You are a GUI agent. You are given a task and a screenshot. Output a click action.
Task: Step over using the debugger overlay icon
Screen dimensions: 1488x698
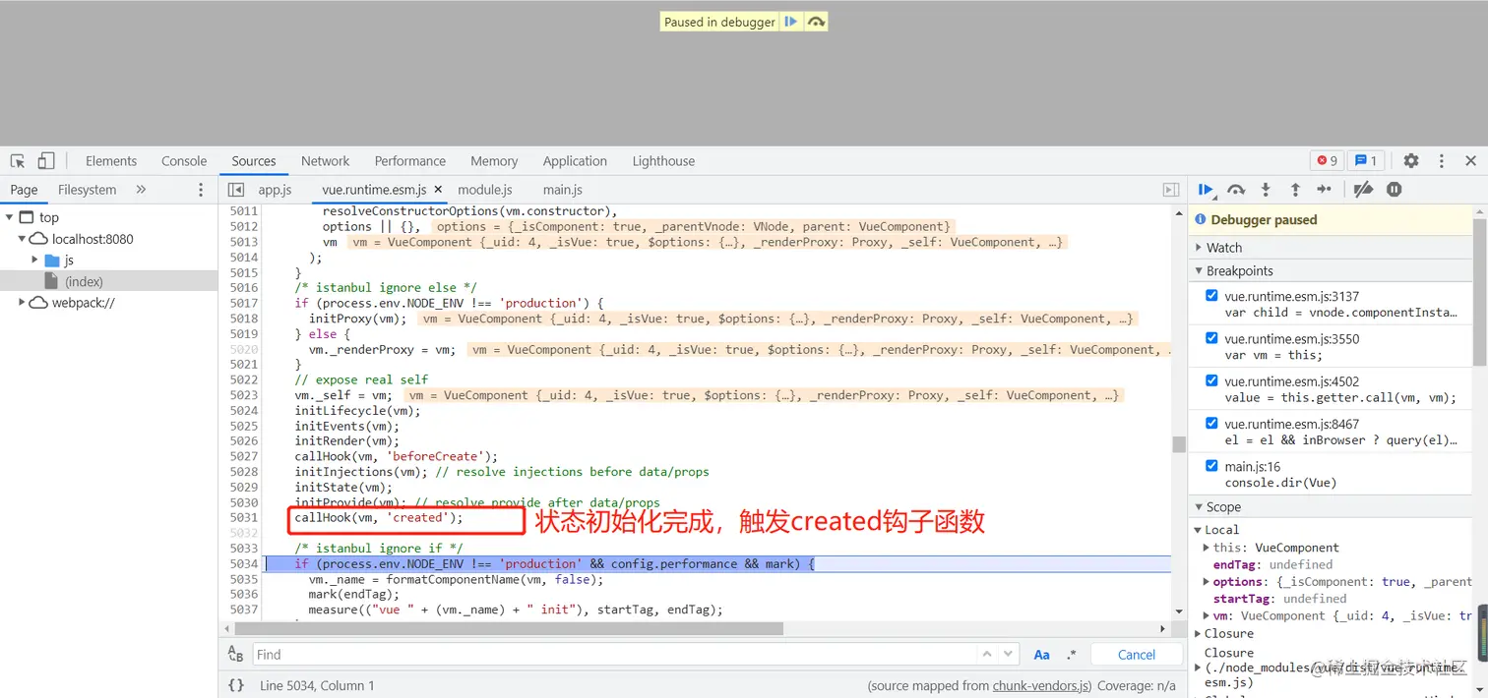[816, 22]
